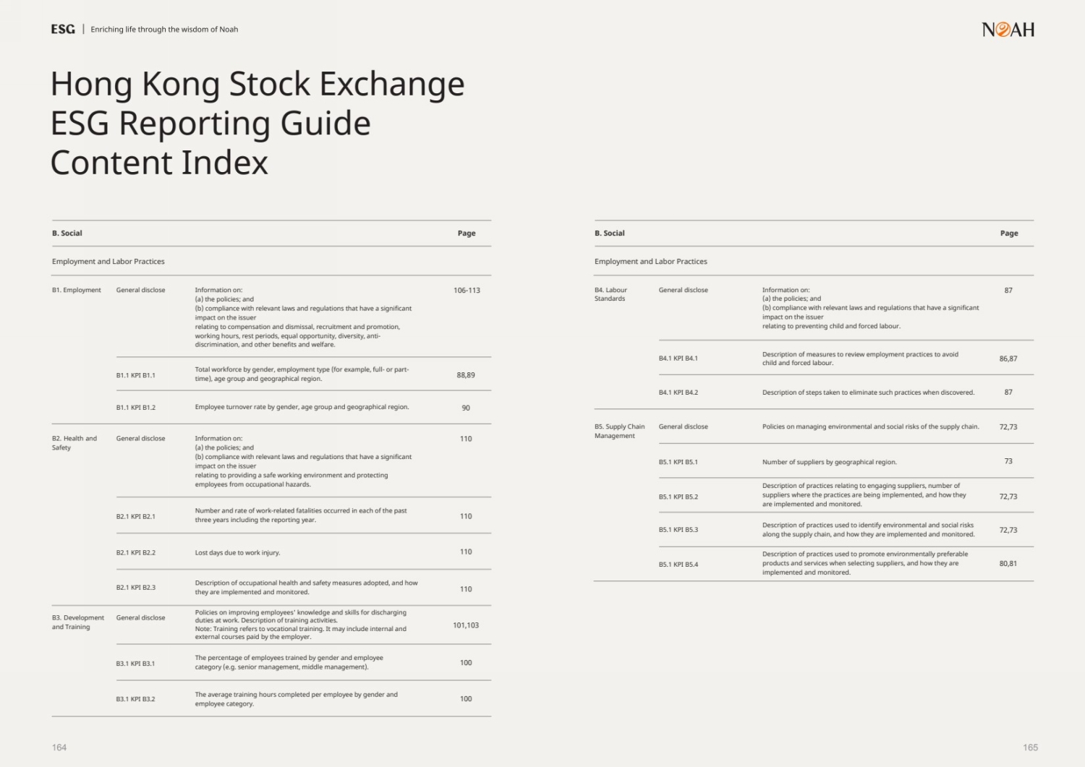This screenshot has width=1085, height=767.
Task: Open page reference 88,89 for KPI B1.1
Action: coord(466,375)
